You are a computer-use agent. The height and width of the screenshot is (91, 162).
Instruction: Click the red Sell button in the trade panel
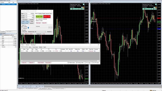[x=47, y=17]
